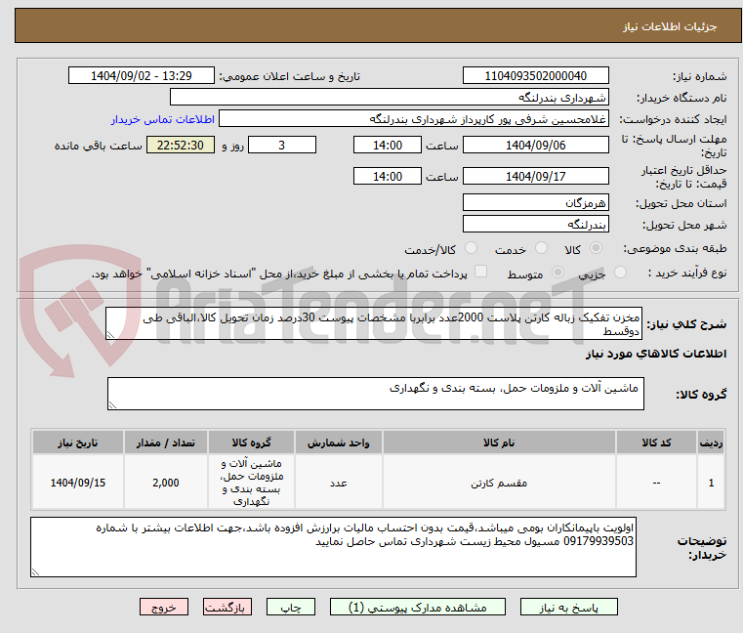Click the 'گروه کالا' textarea
The width and height of the screenshot is (743, 633).
coord(375,394)
